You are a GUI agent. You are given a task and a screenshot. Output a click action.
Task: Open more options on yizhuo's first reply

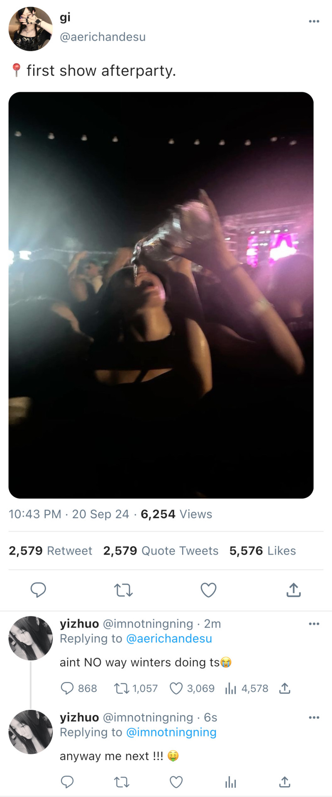coord(314,623)
